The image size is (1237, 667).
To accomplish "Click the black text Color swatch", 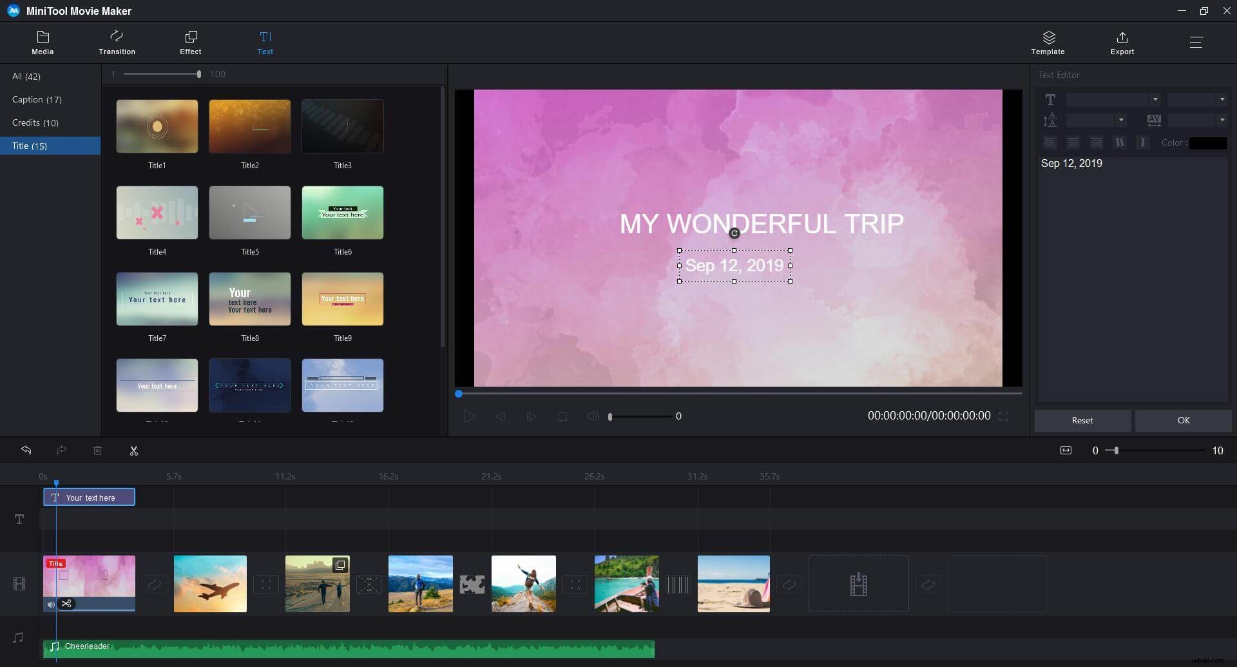I will point(1207,142).
